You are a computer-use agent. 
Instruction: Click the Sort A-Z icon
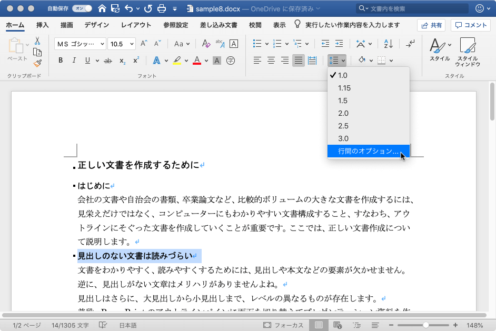click(388, 44)
